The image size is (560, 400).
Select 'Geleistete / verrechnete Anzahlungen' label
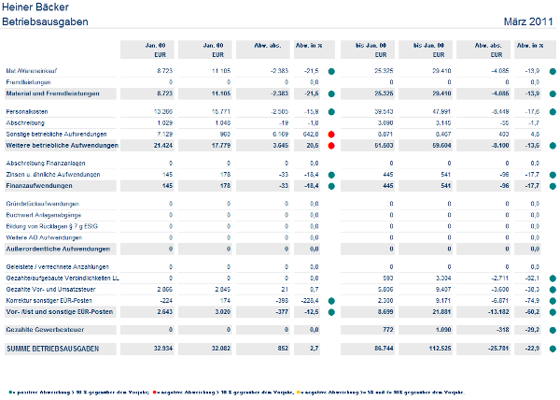coord(58,266)
